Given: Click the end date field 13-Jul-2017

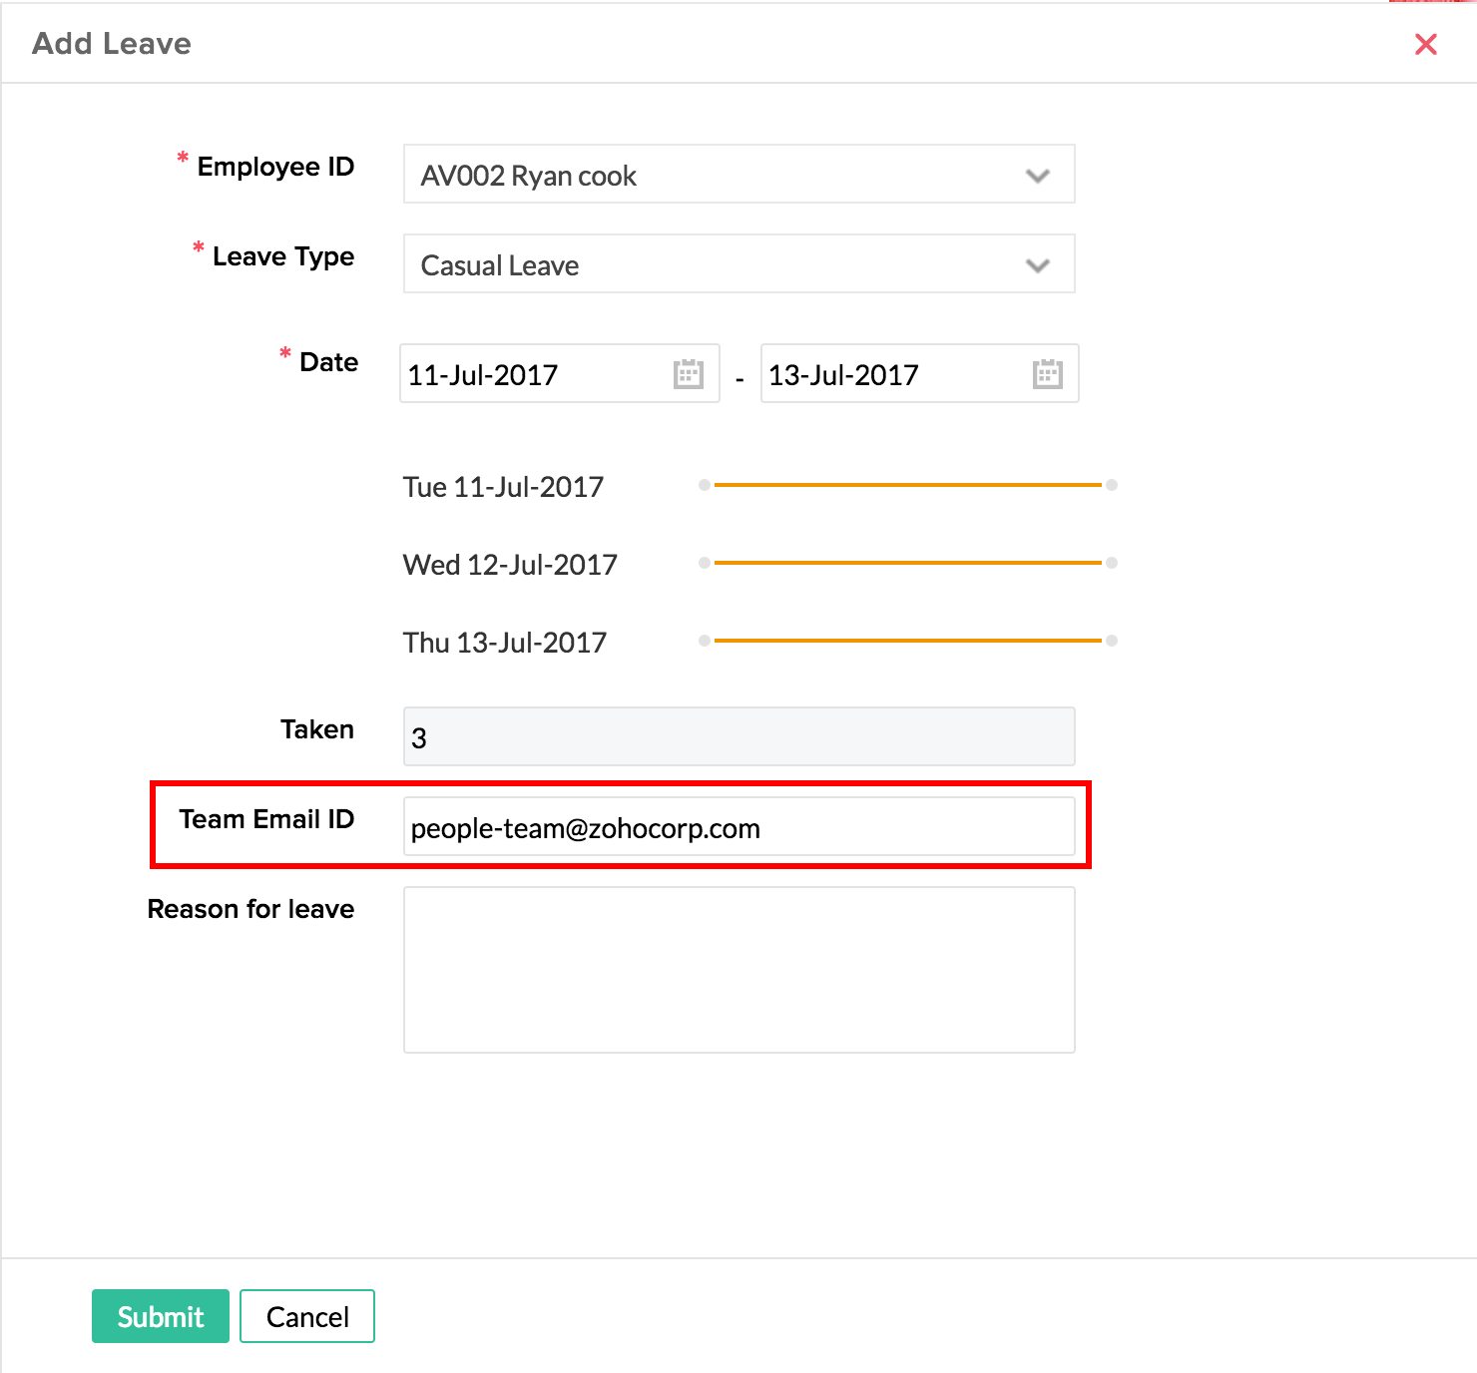Looking at the screenshot, I should click(x=920, y=374).
